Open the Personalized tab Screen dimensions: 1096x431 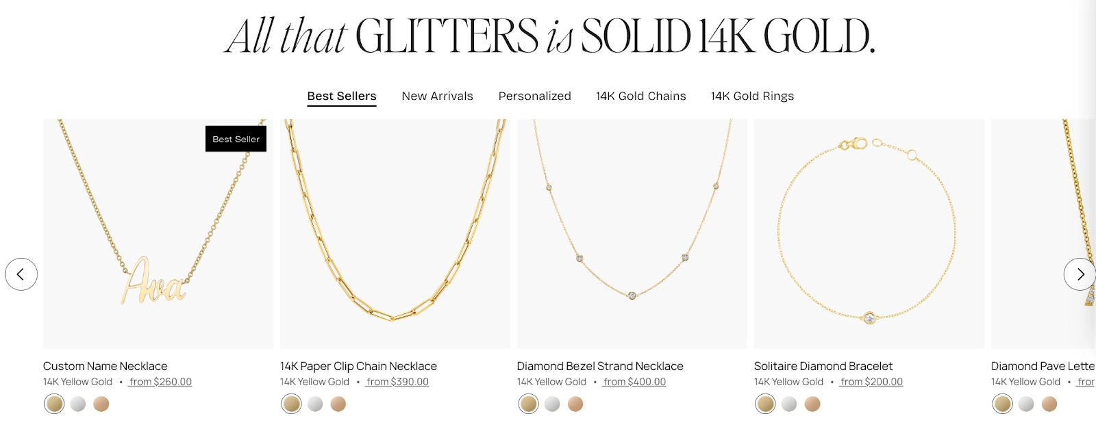pyautogui.click(x=535, y=96)
